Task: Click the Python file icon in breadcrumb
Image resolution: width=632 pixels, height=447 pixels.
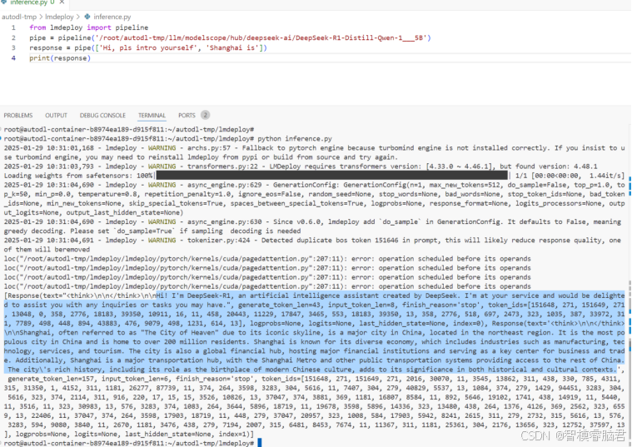Action: click(87, 17)
